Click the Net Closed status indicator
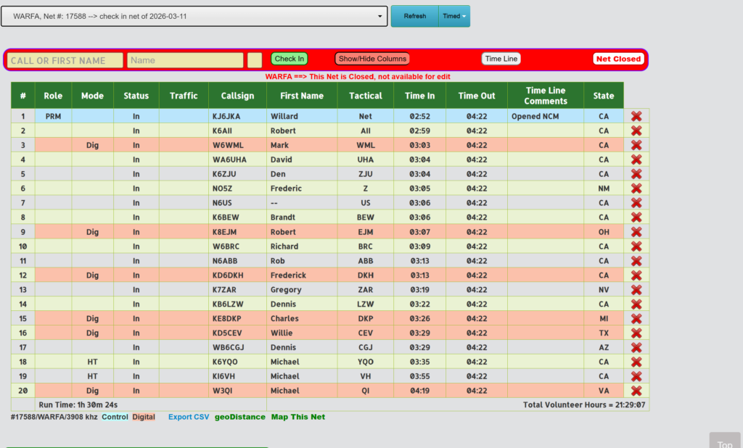Viewport: 743px width, 448px height. (617, 59)
